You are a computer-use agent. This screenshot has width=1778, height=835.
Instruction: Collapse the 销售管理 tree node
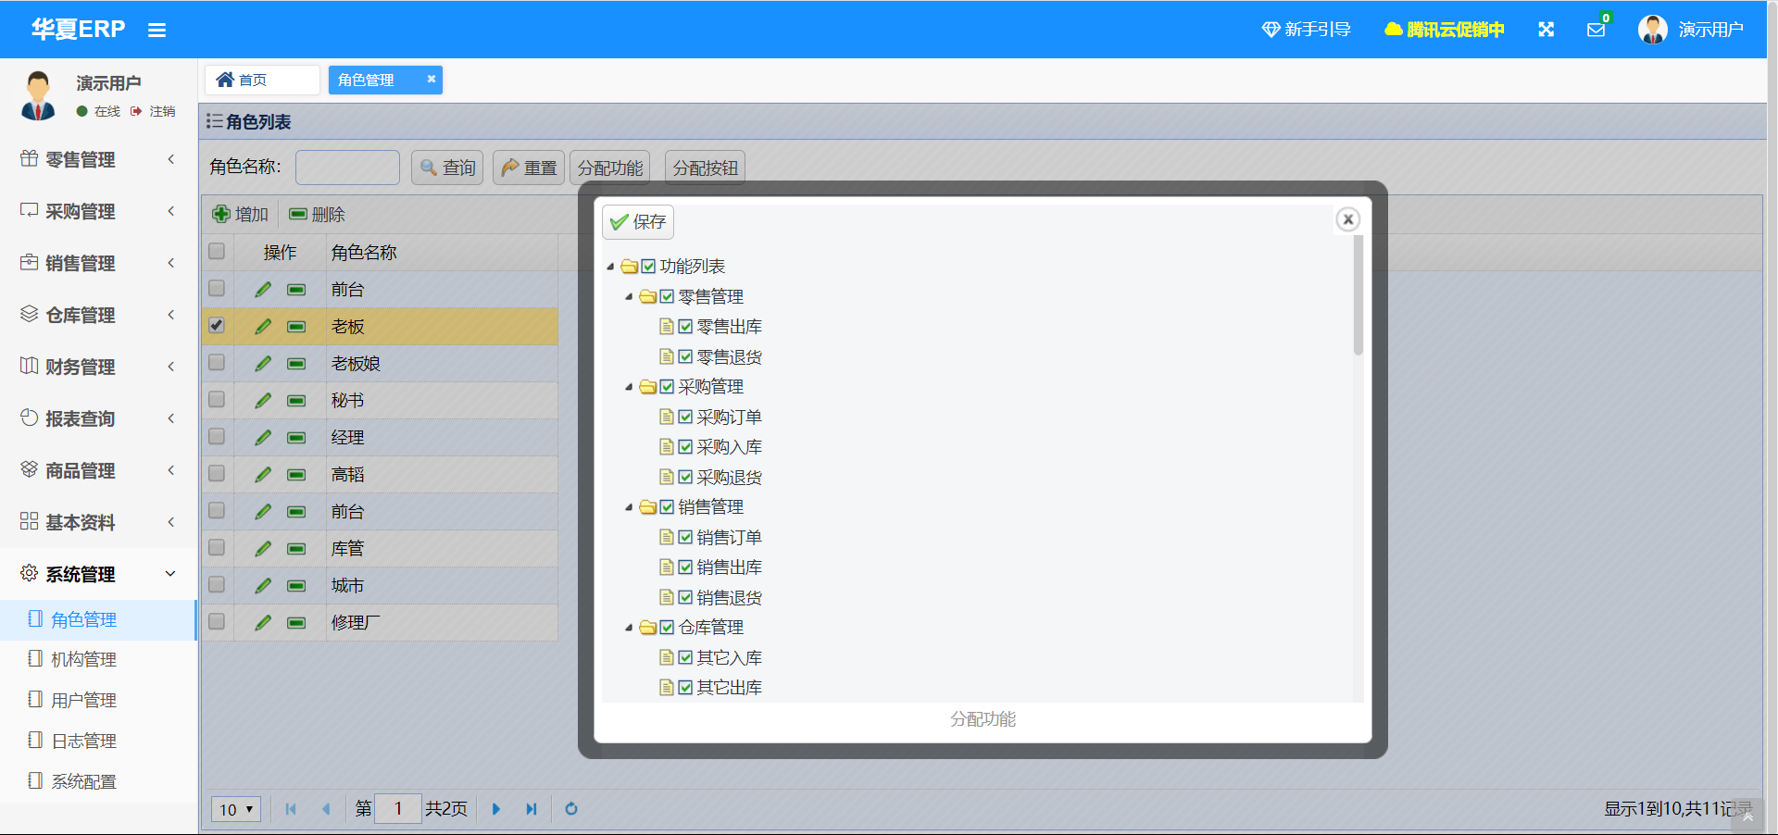[x=630, y=507]
